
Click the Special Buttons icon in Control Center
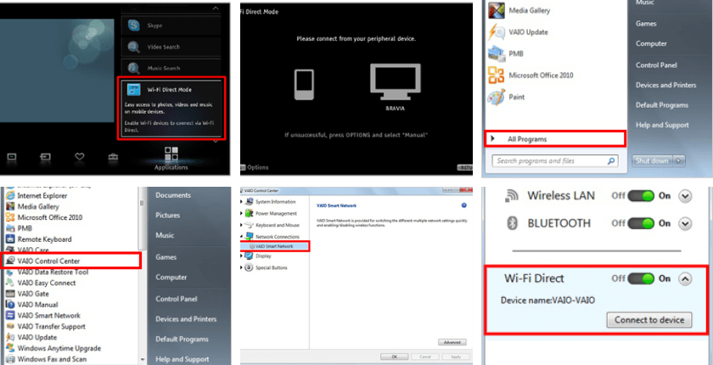point(249,267)
